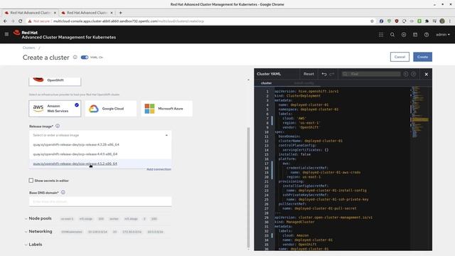Image resolution: width=455 pixels, height=256 pixels.
Task: Open a new browser tab
Action: coord(120,13)
